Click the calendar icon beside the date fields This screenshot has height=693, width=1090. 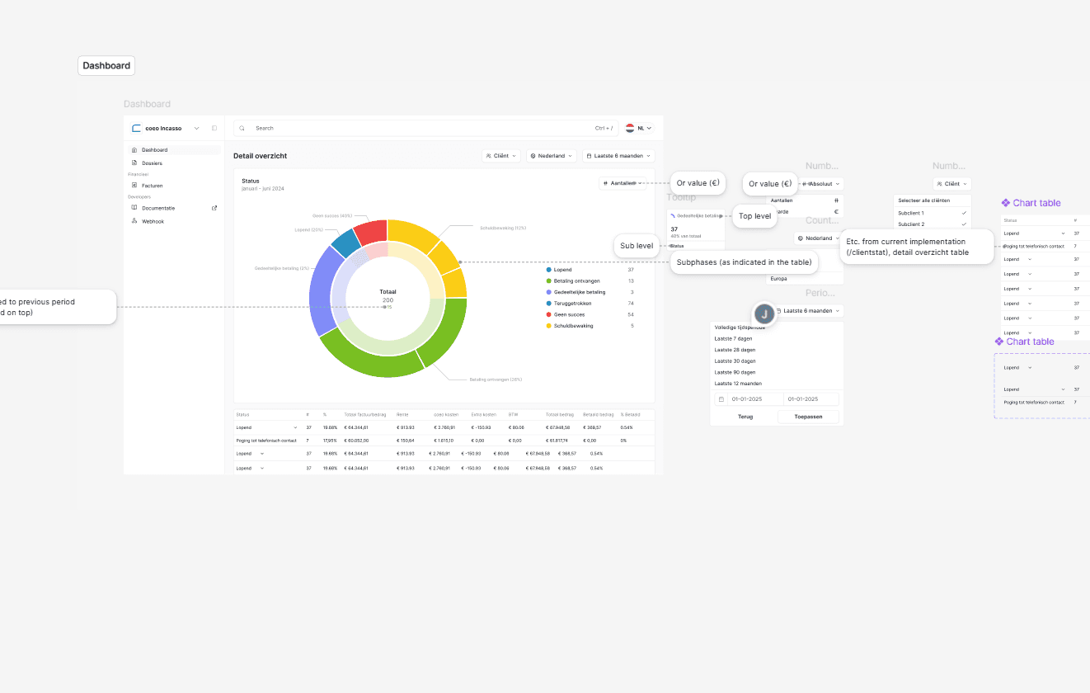coord(722,398)
